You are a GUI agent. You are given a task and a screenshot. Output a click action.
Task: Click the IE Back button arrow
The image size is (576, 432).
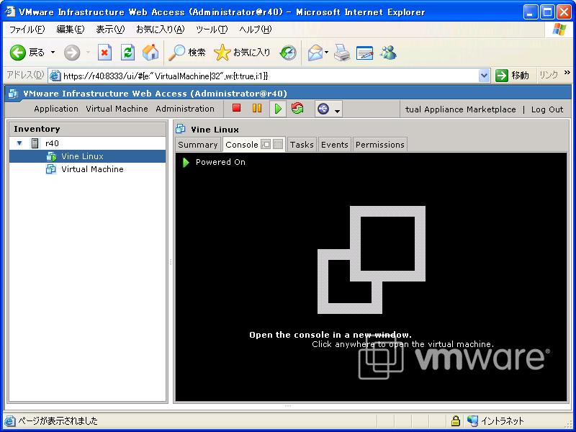[17, 53]
